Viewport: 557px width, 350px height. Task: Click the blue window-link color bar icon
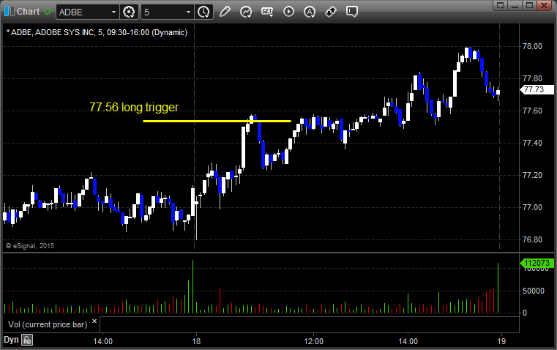click(x=7, y=12)
